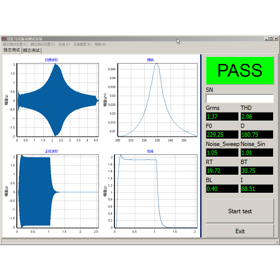
Task: Click the THD value display
Action: pyautogui.click(x=257, y=116)
